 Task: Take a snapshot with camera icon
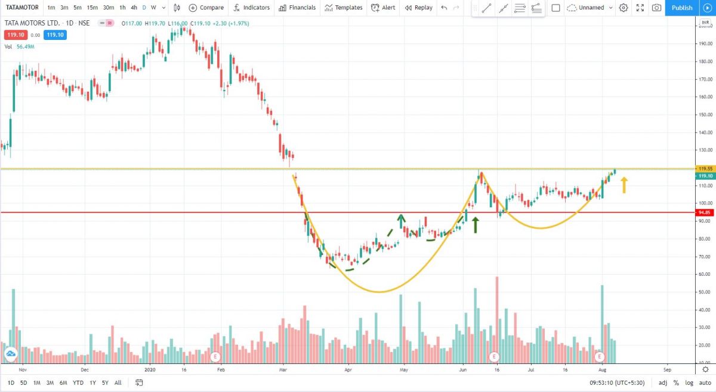(657, 8)
